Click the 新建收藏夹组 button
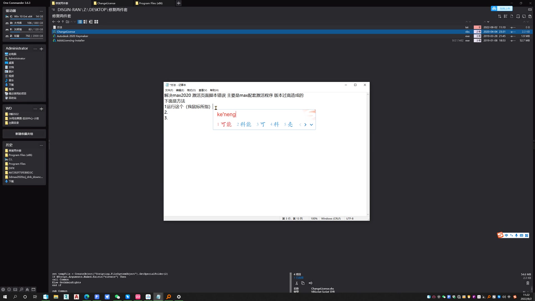This screenshot has height=301, width=535. pyautogui.click(x=24, y=134)
